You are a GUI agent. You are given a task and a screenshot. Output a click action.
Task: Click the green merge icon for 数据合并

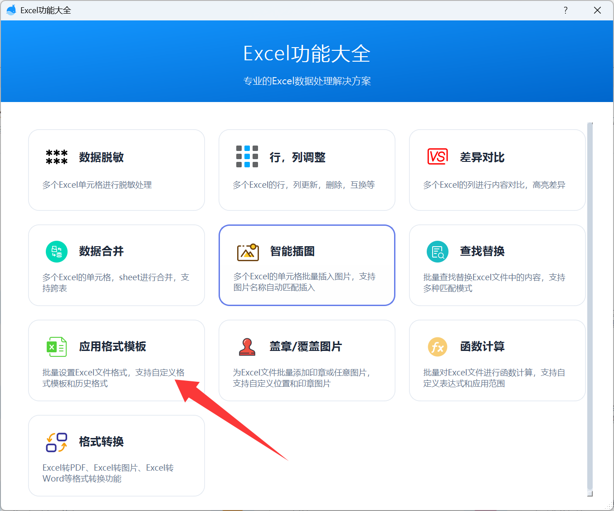coord(57,251)
